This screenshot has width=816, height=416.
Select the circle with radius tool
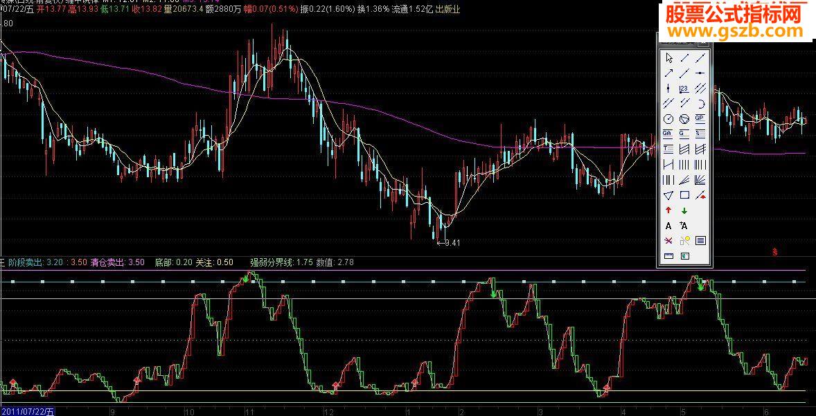[x=668, y=118]
